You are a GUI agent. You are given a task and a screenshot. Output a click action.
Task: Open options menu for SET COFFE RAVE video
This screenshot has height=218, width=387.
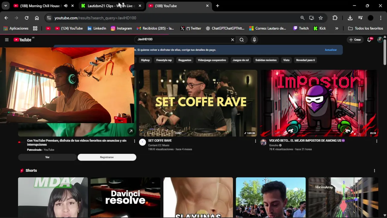pyautogui.click(x=255, y=141)
